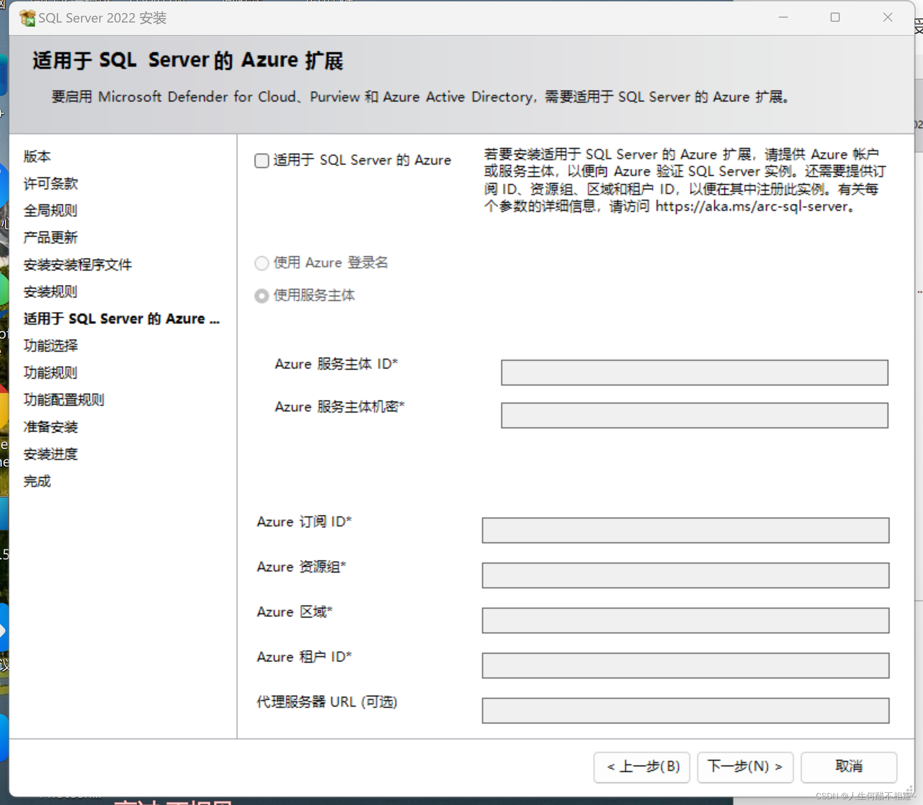
Task: Minimize the SQL Server 2022 安装 window
Action: (783, 18)
